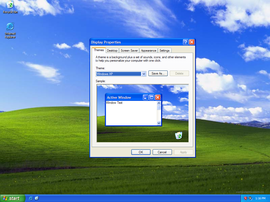
Task: Click the Recycle Bin inside the theme sample
Action: click(179, 135)
